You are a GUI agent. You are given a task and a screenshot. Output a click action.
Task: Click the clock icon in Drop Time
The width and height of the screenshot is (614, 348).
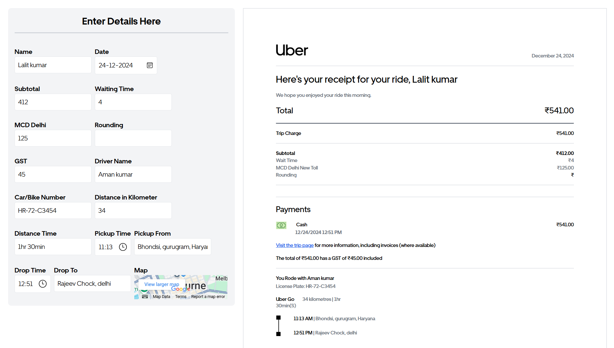[43, 284]
